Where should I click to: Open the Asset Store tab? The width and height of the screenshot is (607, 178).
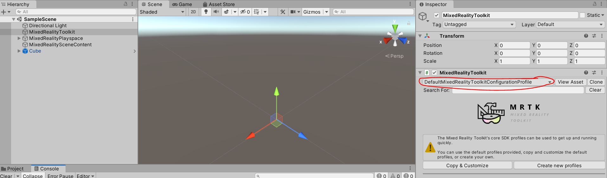[219, 4]
